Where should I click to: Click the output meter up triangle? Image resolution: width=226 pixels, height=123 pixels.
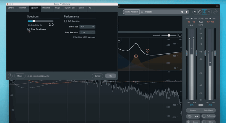tap(210, 19)
